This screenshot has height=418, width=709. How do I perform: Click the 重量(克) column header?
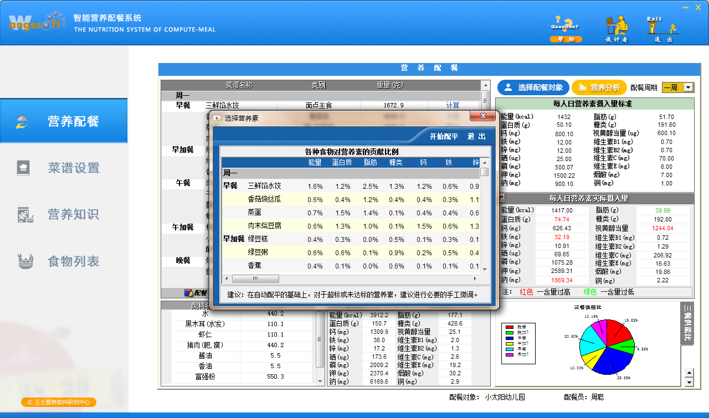[391, 85]
